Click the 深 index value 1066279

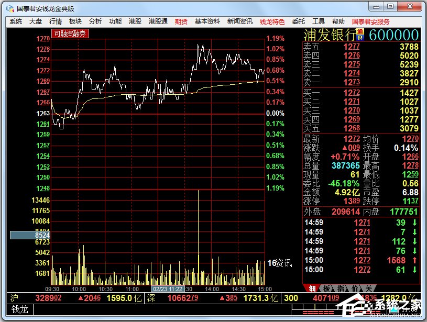(183, 298)
